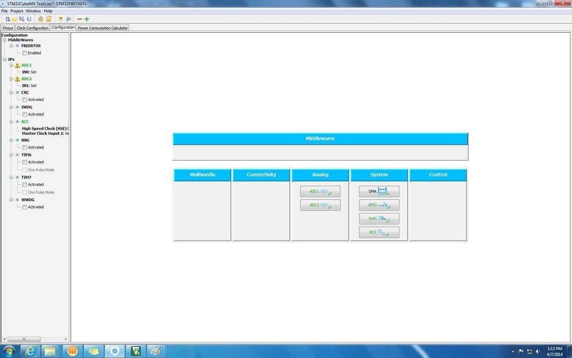The height and width of the screenshot is (358, 572).
Task: Click the network tray icon
Action: click(x=530, y=352)
